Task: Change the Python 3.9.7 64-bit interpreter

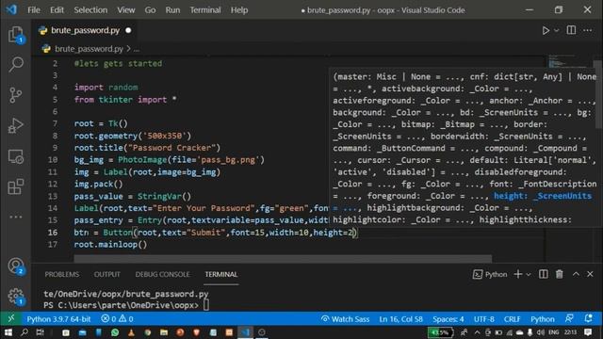Action: [58, 318]
